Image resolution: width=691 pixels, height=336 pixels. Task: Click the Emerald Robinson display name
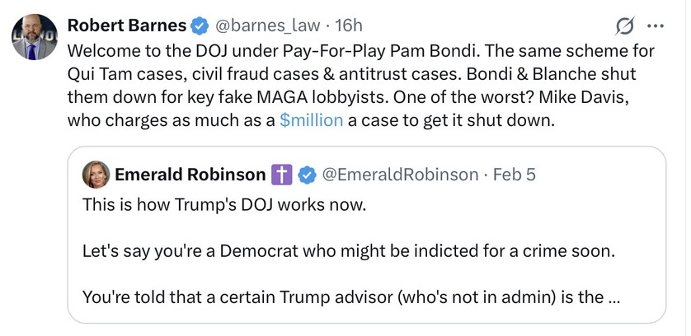pos(190,175)
